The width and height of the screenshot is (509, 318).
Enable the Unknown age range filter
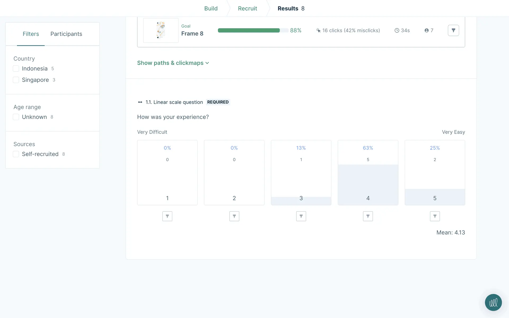point(16,117)
